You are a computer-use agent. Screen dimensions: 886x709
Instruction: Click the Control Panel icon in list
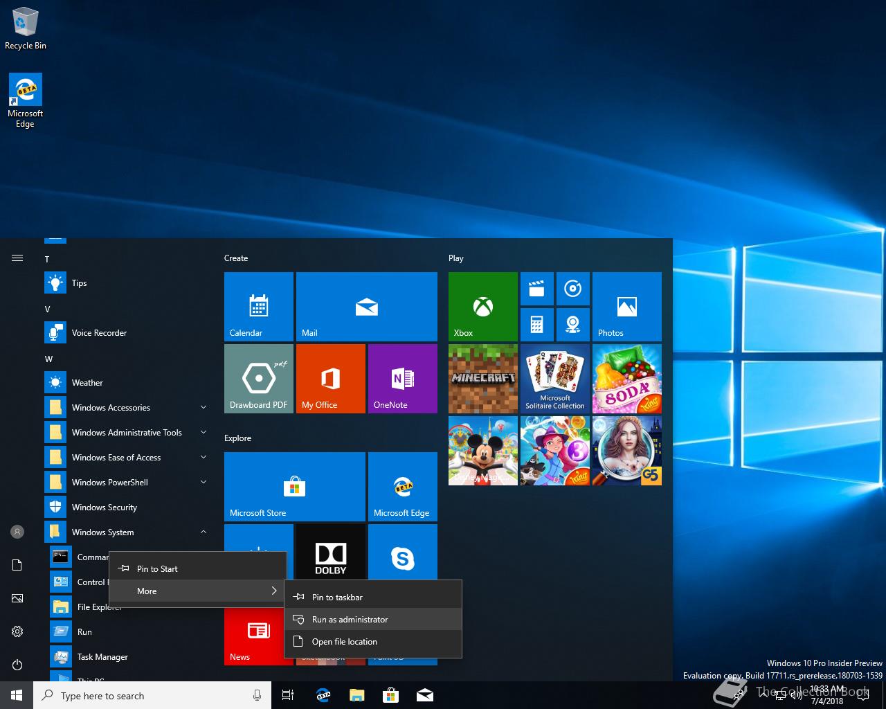click(61, 582)
